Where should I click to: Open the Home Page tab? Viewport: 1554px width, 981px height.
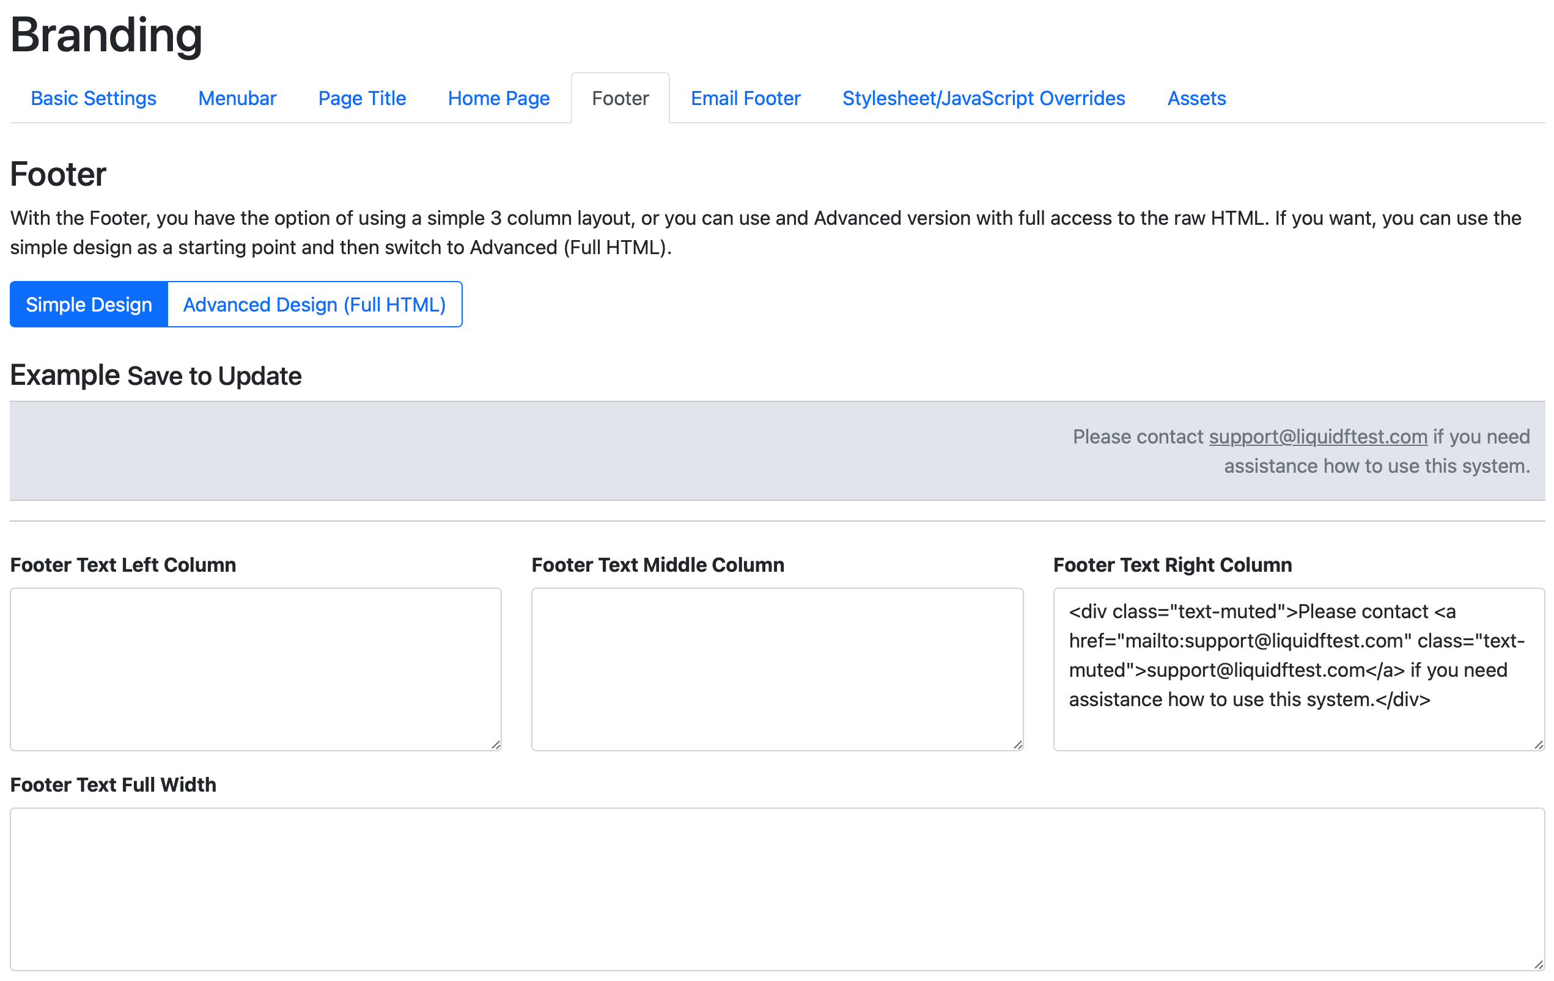pyautogui.click(x=498, y=98)
